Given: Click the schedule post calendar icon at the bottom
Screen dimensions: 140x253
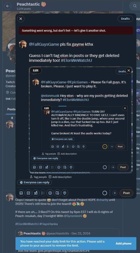Looking at the screenshot, I should pos(57,193).
